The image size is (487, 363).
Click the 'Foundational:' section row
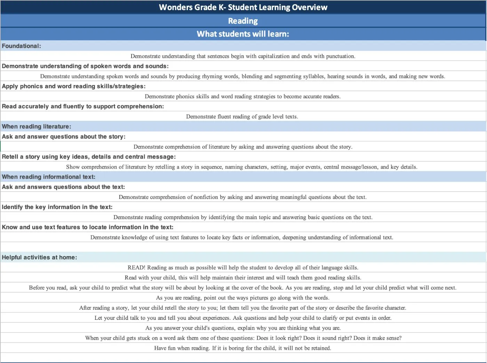[x=243, y=46]
